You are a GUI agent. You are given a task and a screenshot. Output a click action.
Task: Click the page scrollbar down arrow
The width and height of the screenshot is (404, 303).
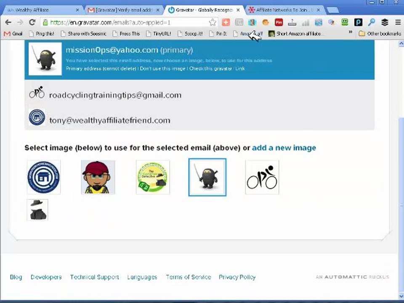[x=401, y=295]
